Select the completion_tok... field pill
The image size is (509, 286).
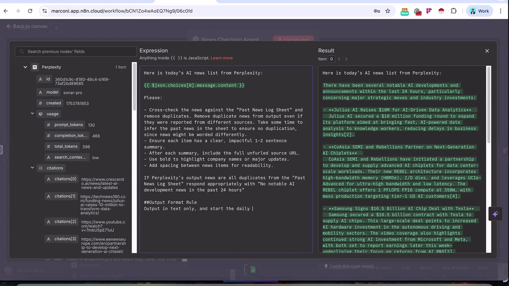click(x=67, y=136)
